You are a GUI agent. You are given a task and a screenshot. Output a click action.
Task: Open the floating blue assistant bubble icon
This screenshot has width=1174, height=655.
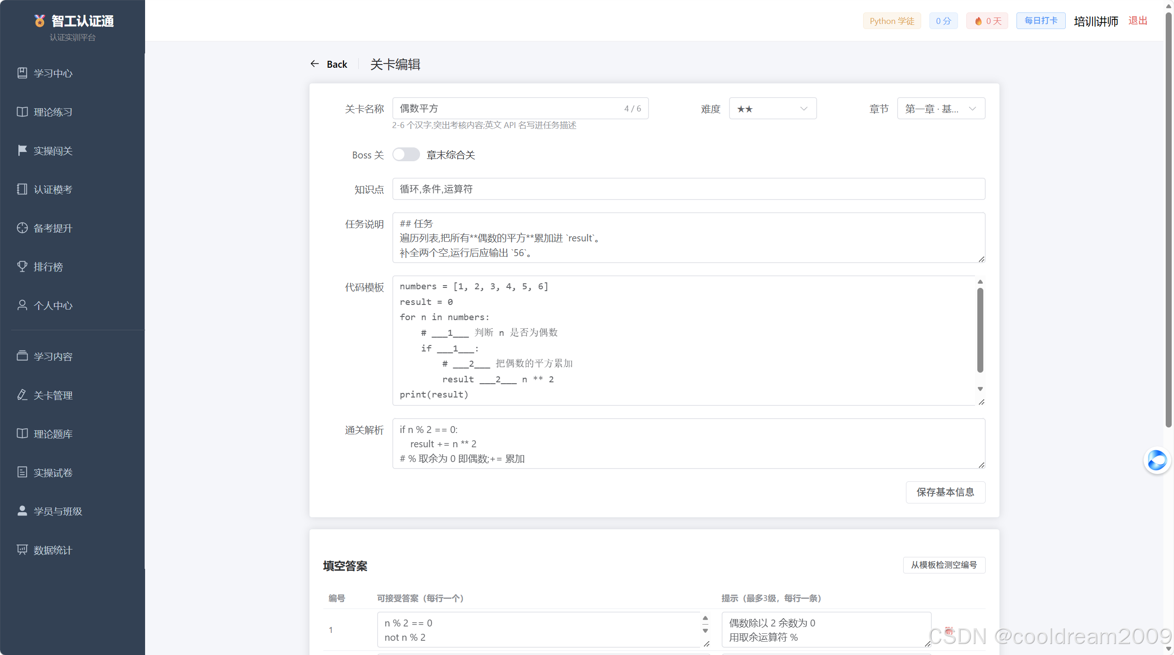point(1157,460)
